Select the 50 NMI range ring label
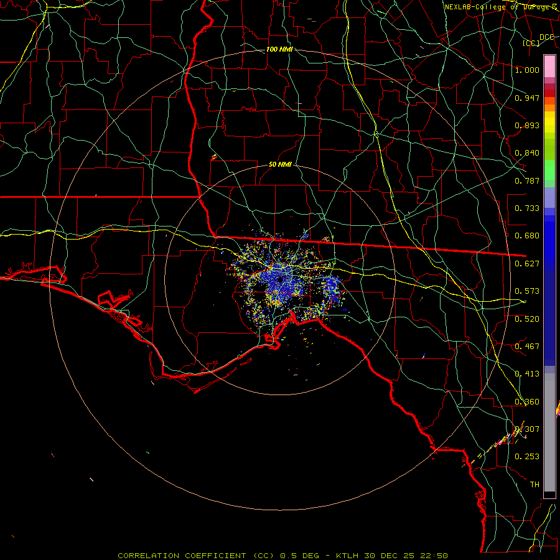The width and height of the screenshot is (560, 560). click(x=280, y=164)
